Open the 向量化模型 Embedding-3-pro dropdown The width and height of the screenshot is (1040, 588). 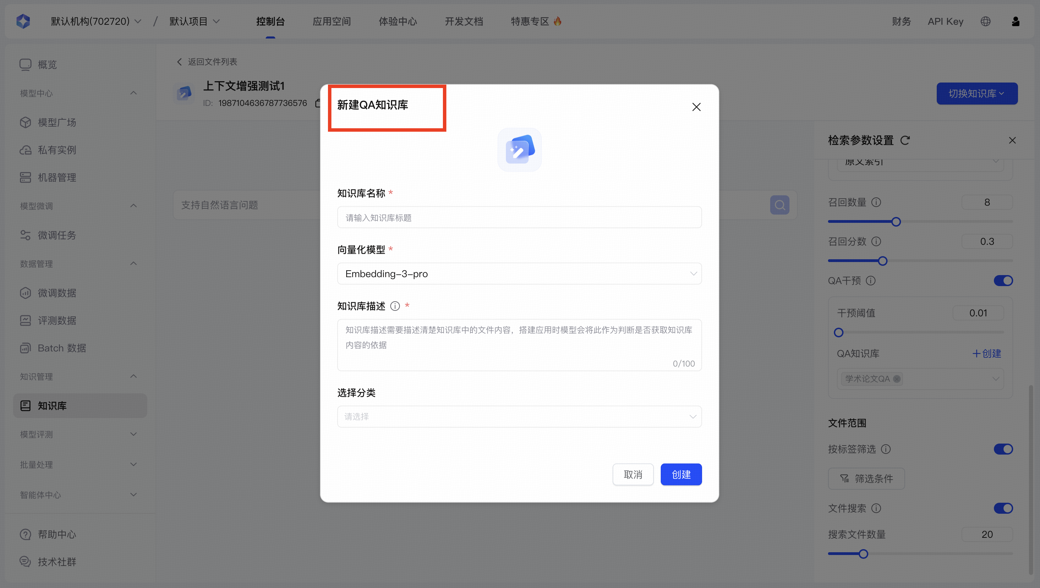click(x=519, y=274)
